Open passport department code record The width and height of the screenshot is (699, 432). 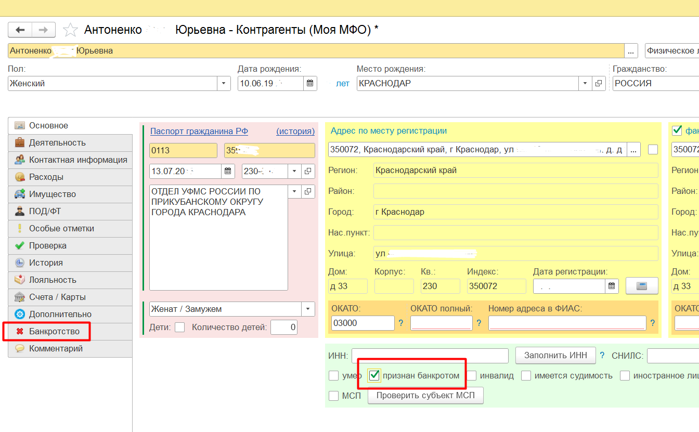click(308, 171)
